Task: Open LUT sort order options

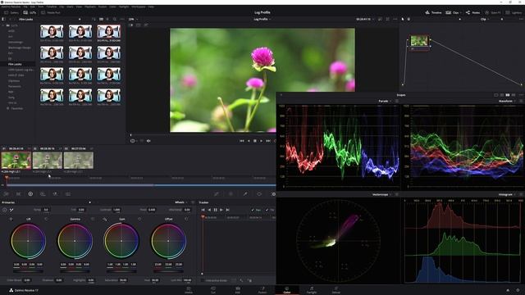Action: click(94, 20)
